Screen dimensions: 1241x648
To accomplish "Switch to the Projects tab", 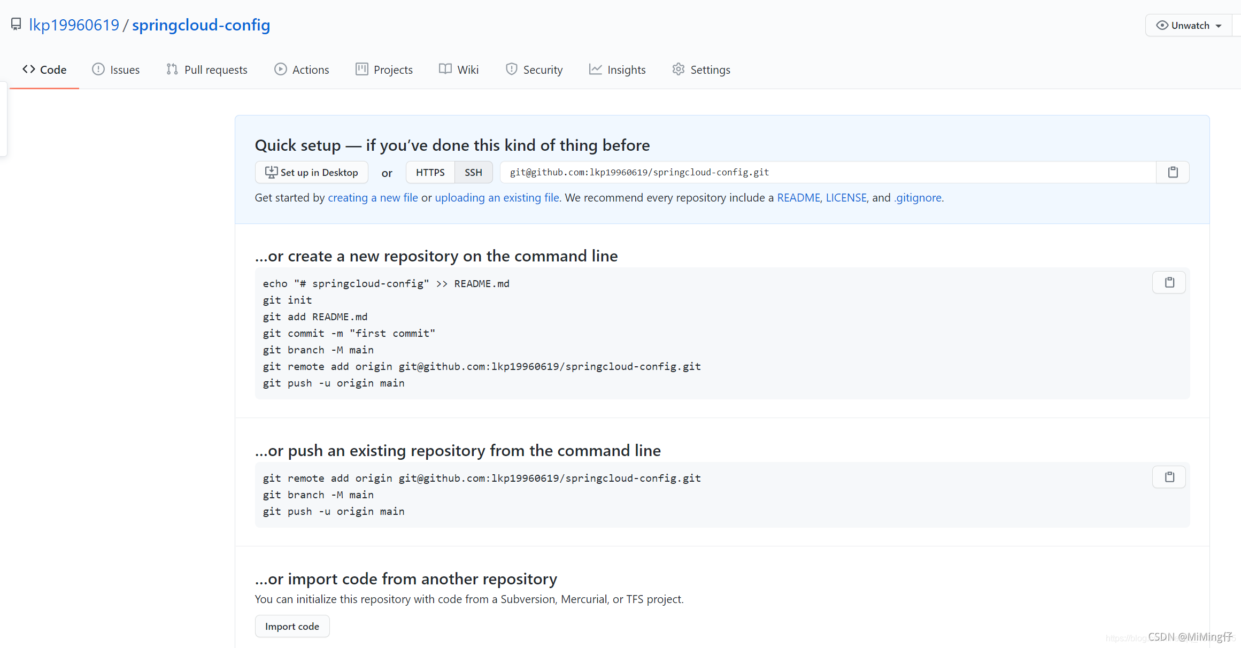I will (384, 70).
